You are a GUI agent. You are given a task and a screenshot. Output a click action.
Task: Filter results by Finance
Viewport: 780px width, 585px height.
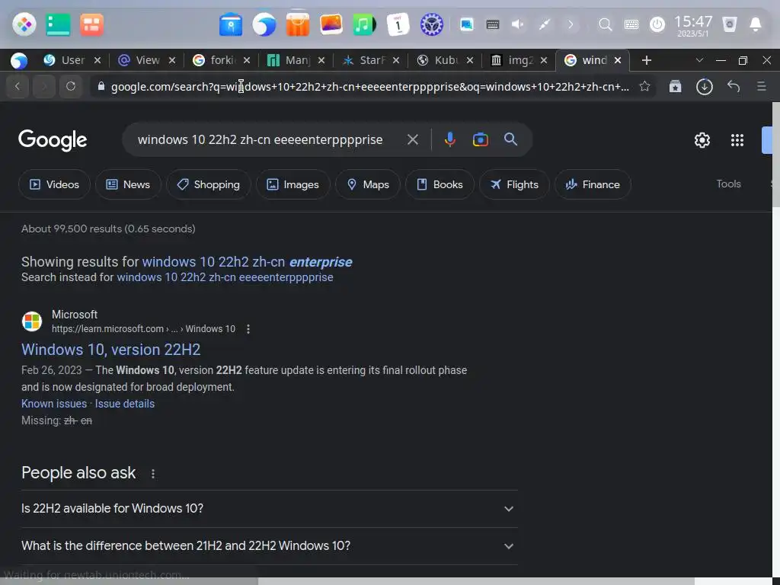click(x=593, y=184)
